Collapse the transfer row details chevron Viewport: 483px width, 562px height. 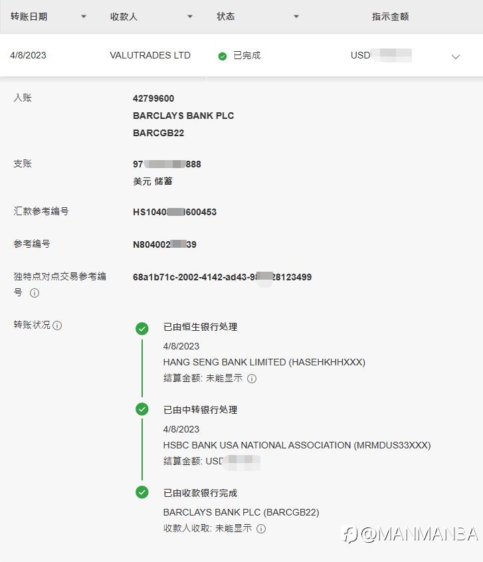pyautogui.click(x=456, y=56)
